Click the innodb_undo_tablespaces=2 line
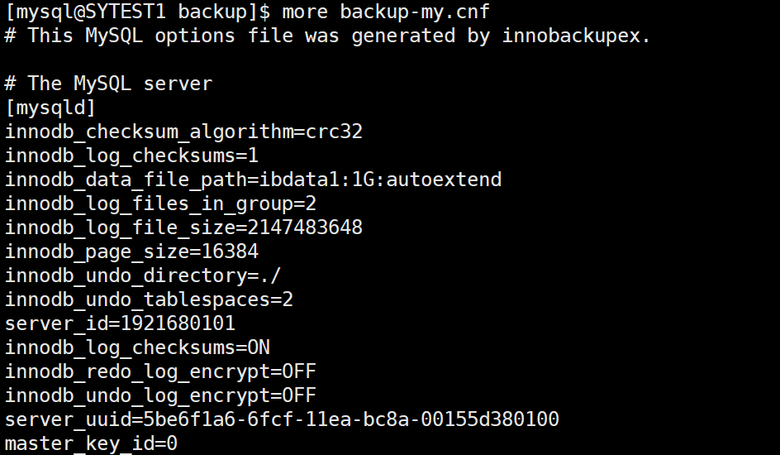Screen dimensions: 780x455 150,299
